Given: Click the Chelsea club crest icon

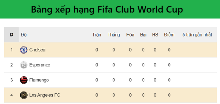Looking at the screenshot, I should pos(24,50).
